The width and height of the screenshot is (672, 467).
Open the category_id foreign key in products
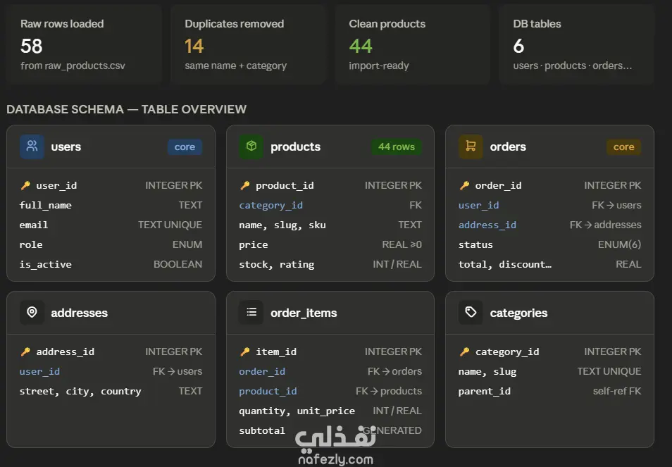tap(271, 205)
